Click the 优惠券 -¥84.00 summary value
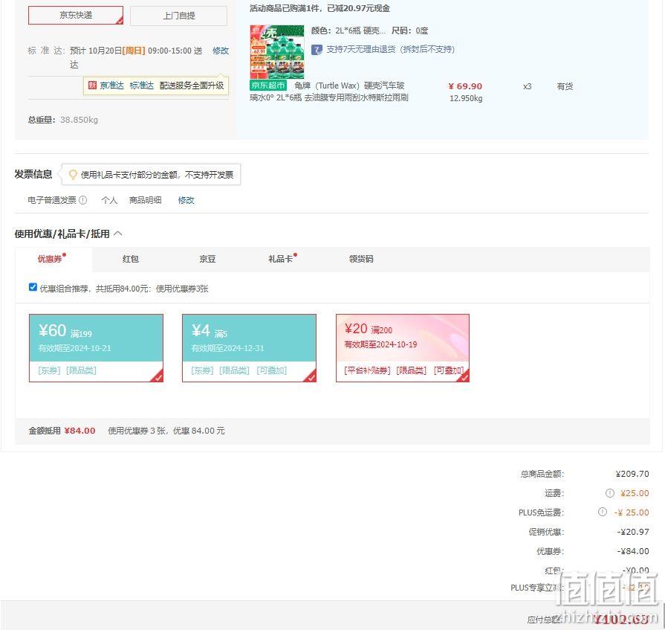This screenshot has height=630, width=665. [633, 551]
